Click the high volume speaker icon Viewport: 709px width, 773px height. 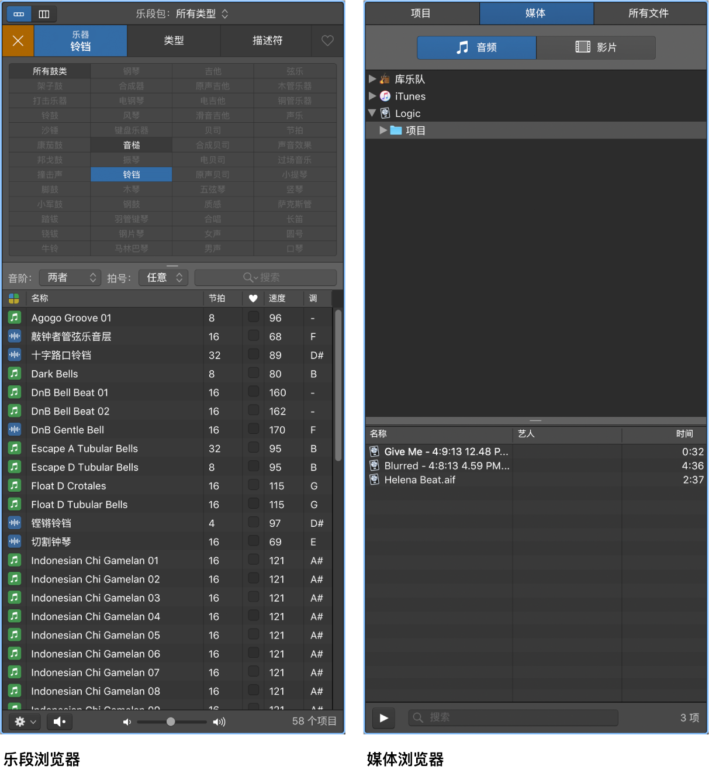pos(219,722)
